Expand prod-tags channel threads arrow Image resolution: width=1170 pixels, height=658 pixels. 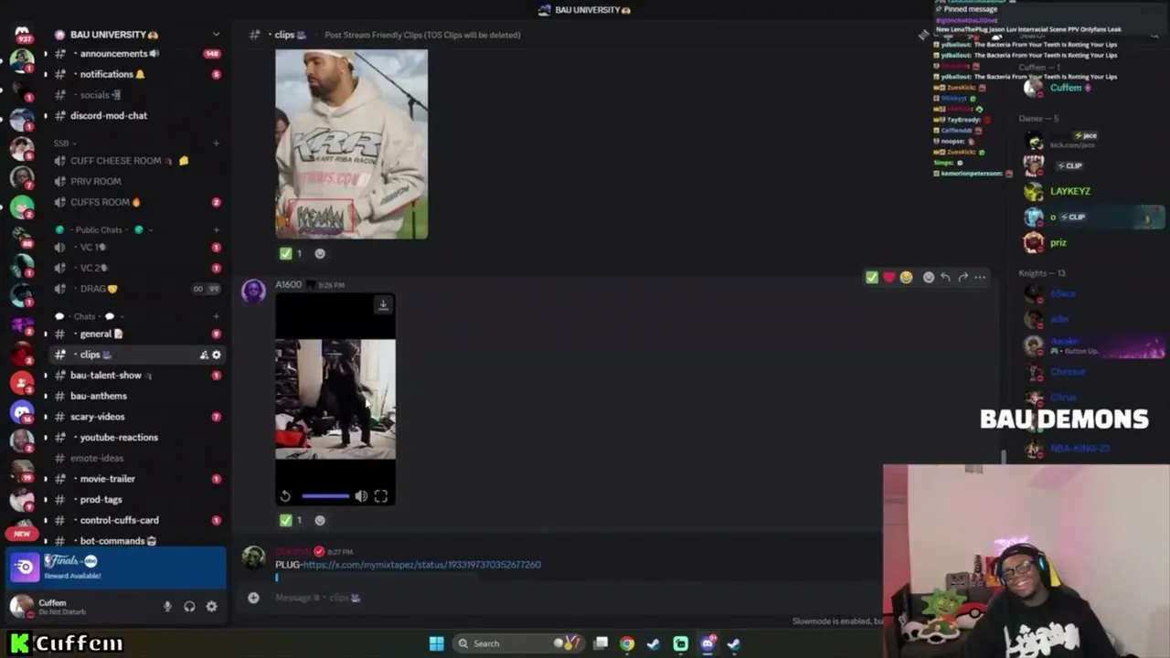coord(46,500)
